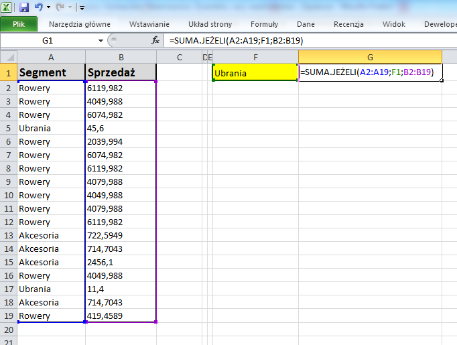This screenshot has height=345, width=457.
Task: Select cell B19 with 419,4589
Action: click(x=121, y=316)
